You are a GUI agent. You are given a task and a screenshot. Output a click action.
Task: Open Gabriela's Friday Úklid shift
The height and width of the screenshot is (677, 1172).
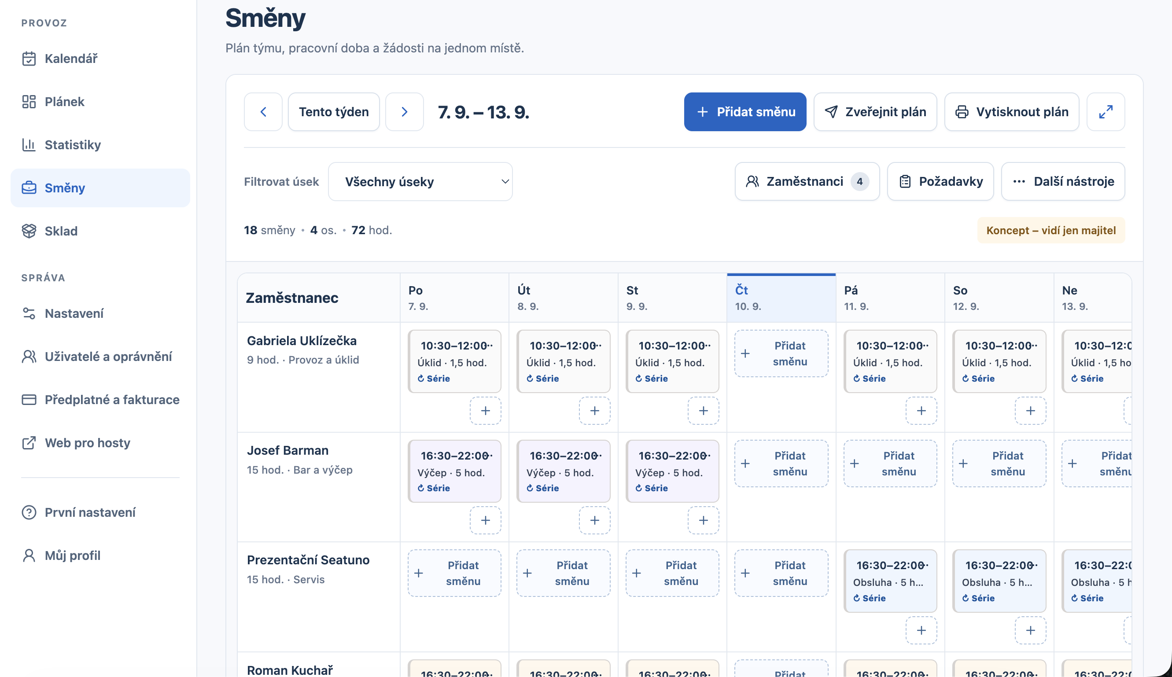(x=890, y=361)
